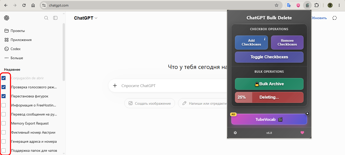Image resolution: width=345 pixels, height=155 pixels.
Task: Check the Информация о FreeHostin... checkbox
Action: 4,105
